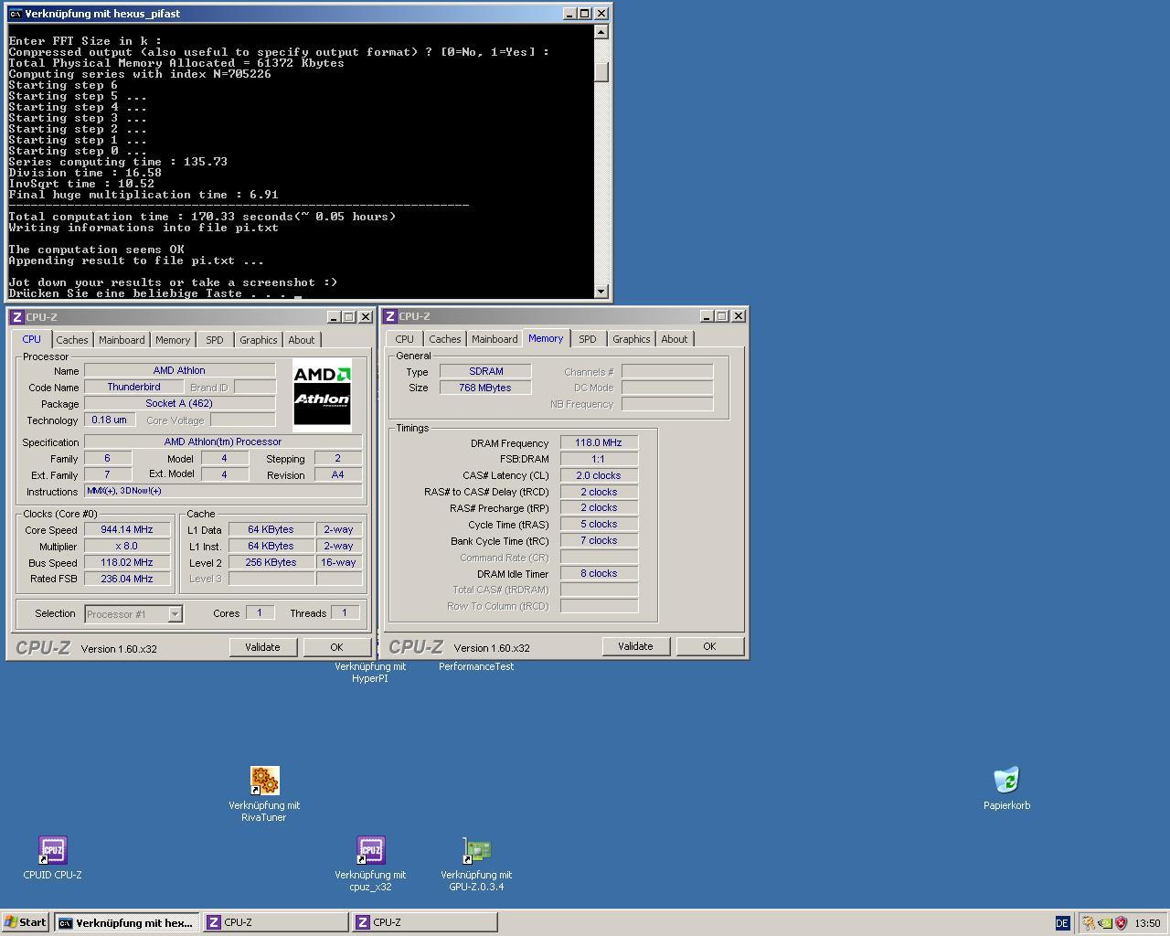
Task: Launch the CPUID CPU-Z desktop shortcut
Action: coord(52,850)
